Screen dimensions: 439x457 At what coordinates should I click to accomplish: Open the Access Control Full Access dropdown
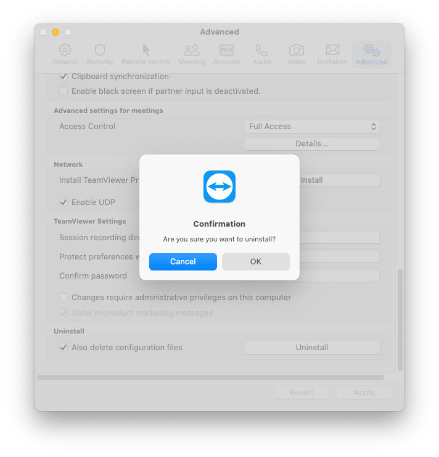(312, 127)
